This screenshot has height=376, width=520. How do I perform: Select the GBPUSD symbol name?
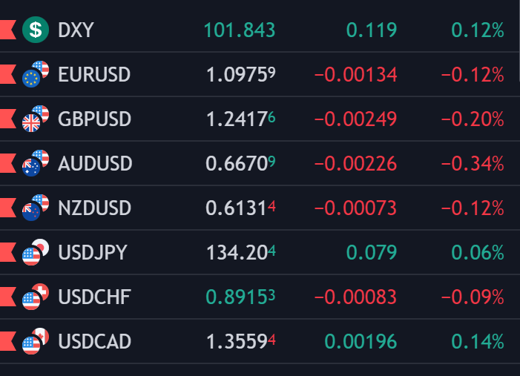point(94,119)
